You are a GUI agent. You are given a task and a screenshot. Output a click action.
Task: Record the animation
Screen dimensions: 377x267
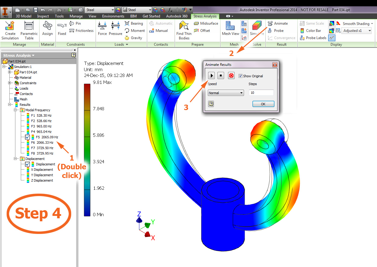point(231,76)
